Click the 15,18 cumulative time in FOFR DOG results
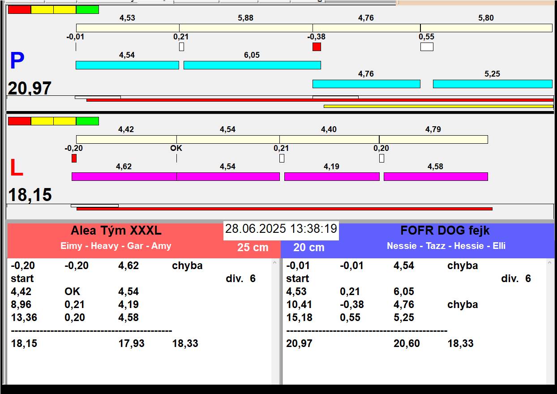This screenshot has width=557, height=394. [x=299, y=317]
